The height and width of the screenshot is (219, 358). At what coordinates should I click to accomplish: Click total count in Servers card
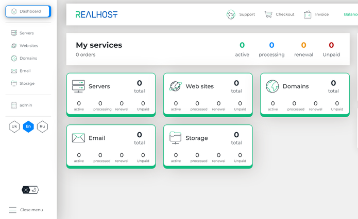click(140, 83)
